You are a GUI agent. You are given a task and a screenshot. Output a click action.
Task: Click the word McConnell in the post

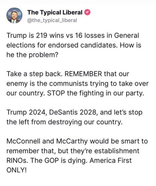(x=23, y=141)
